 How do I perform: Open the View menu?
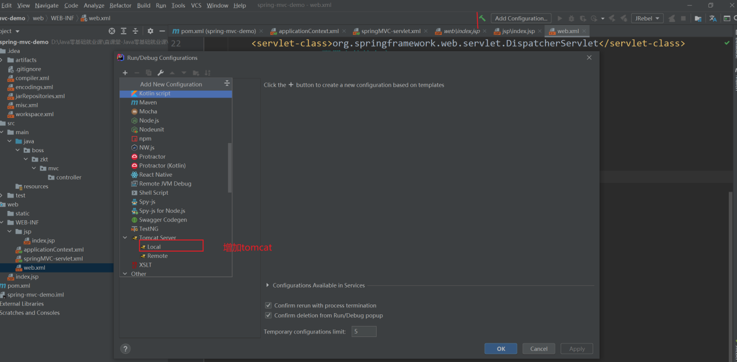23,5
